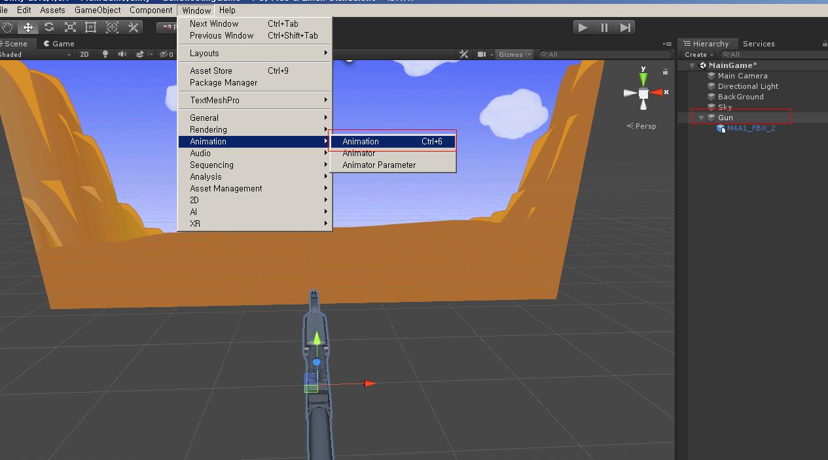Choose Animator Parameter in submenu

[392, 165]
